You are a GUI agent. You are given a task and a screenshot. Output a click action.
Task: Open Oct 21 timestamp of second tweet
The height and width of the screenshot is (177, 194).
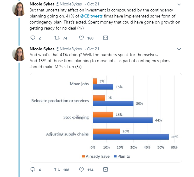pos(93,49)
